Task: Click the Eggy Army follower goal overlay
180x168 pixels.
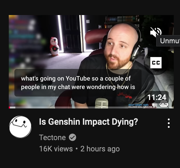Action: point(140,106)
